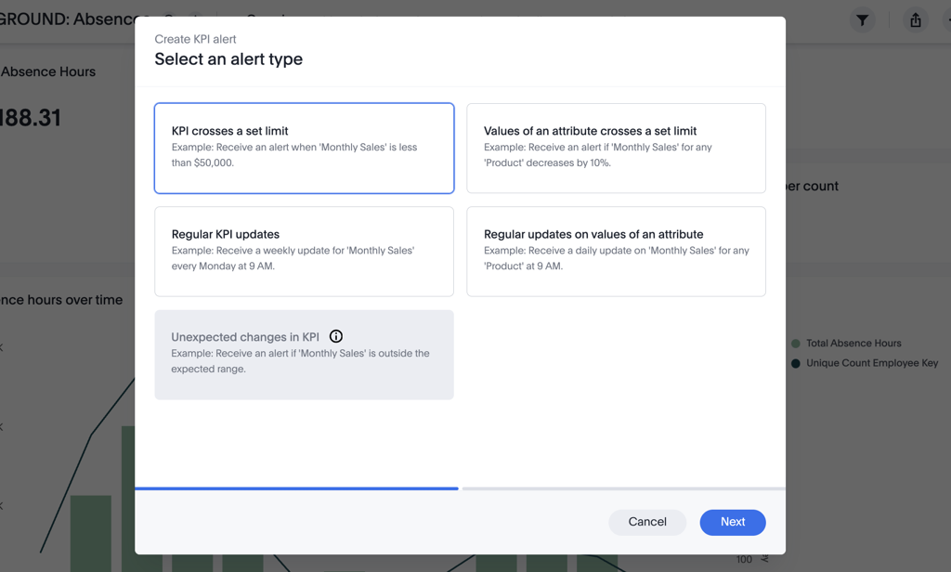Screen dimensions: 951x572
Task: Click info icon beside Unexpected changes in KPI
Action: (x=336, y=336)
